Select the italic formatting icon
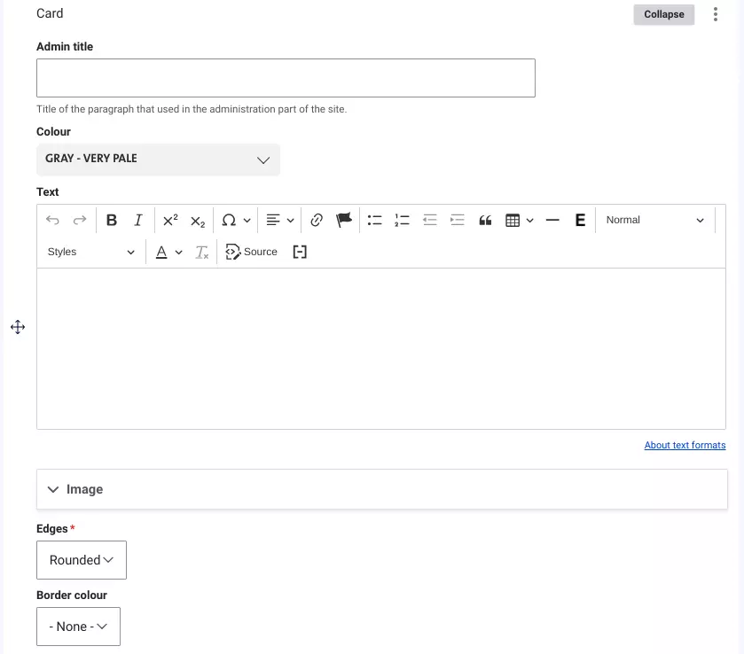 pos(137,220)
